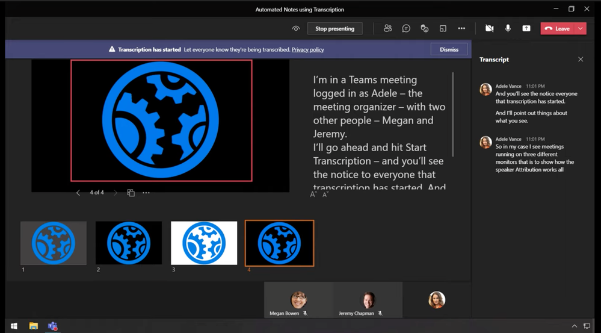Screen dimensions: 601x333
Task: Increase presenter notes font size
Action: pos(313,195)
